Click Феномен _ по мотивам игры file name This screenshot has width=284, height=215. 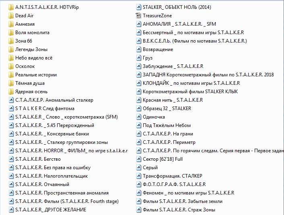188,193
